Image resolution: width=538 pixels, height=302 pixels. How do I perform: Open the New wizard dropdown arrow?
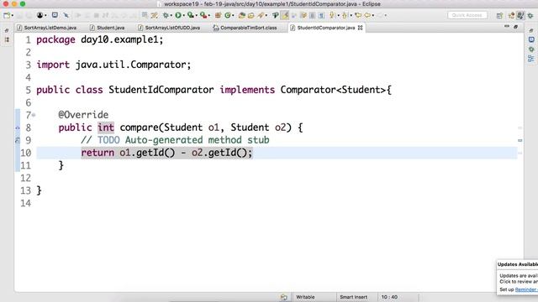point(13,15)
